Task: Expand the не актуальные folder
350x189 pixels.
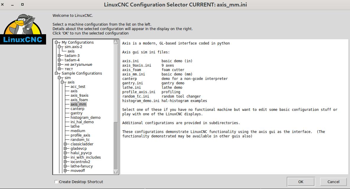Action: 59,64
